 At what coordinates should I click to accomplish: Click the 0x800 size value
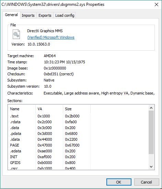[x=70, y=163]
